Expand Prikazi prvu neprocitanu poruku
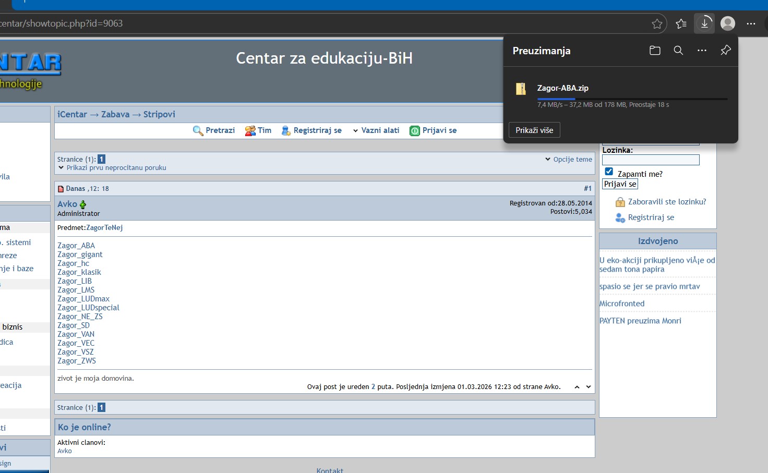 112,168
